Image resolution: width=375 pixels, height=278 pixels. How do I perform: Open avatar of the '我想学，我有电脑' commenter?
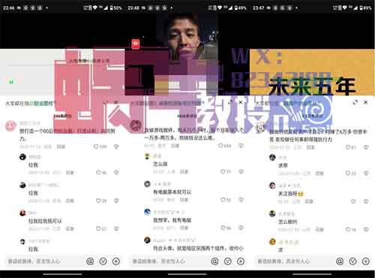[x=147, y=212]
